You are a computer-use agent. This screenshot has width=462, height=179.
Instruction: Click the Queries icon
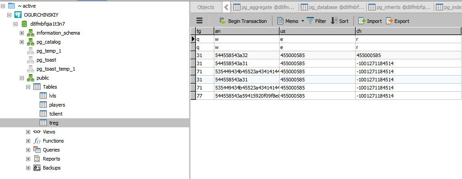37,150
